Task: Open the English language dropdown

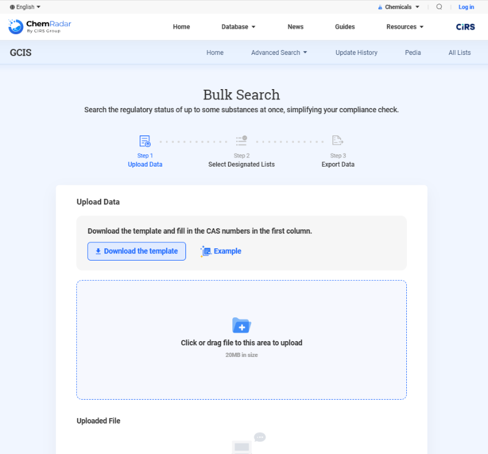Action: [x=25, y=7]
